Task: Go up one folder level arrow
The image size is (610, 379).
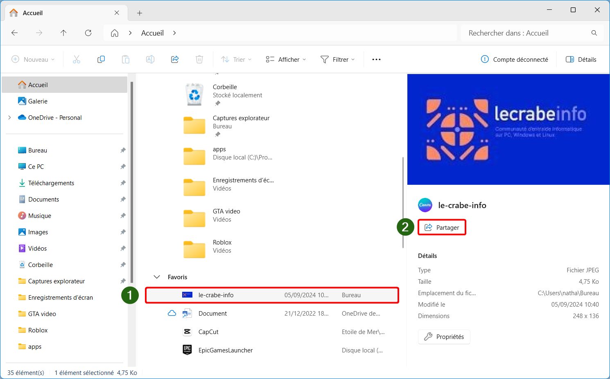Action: point(63,33)
